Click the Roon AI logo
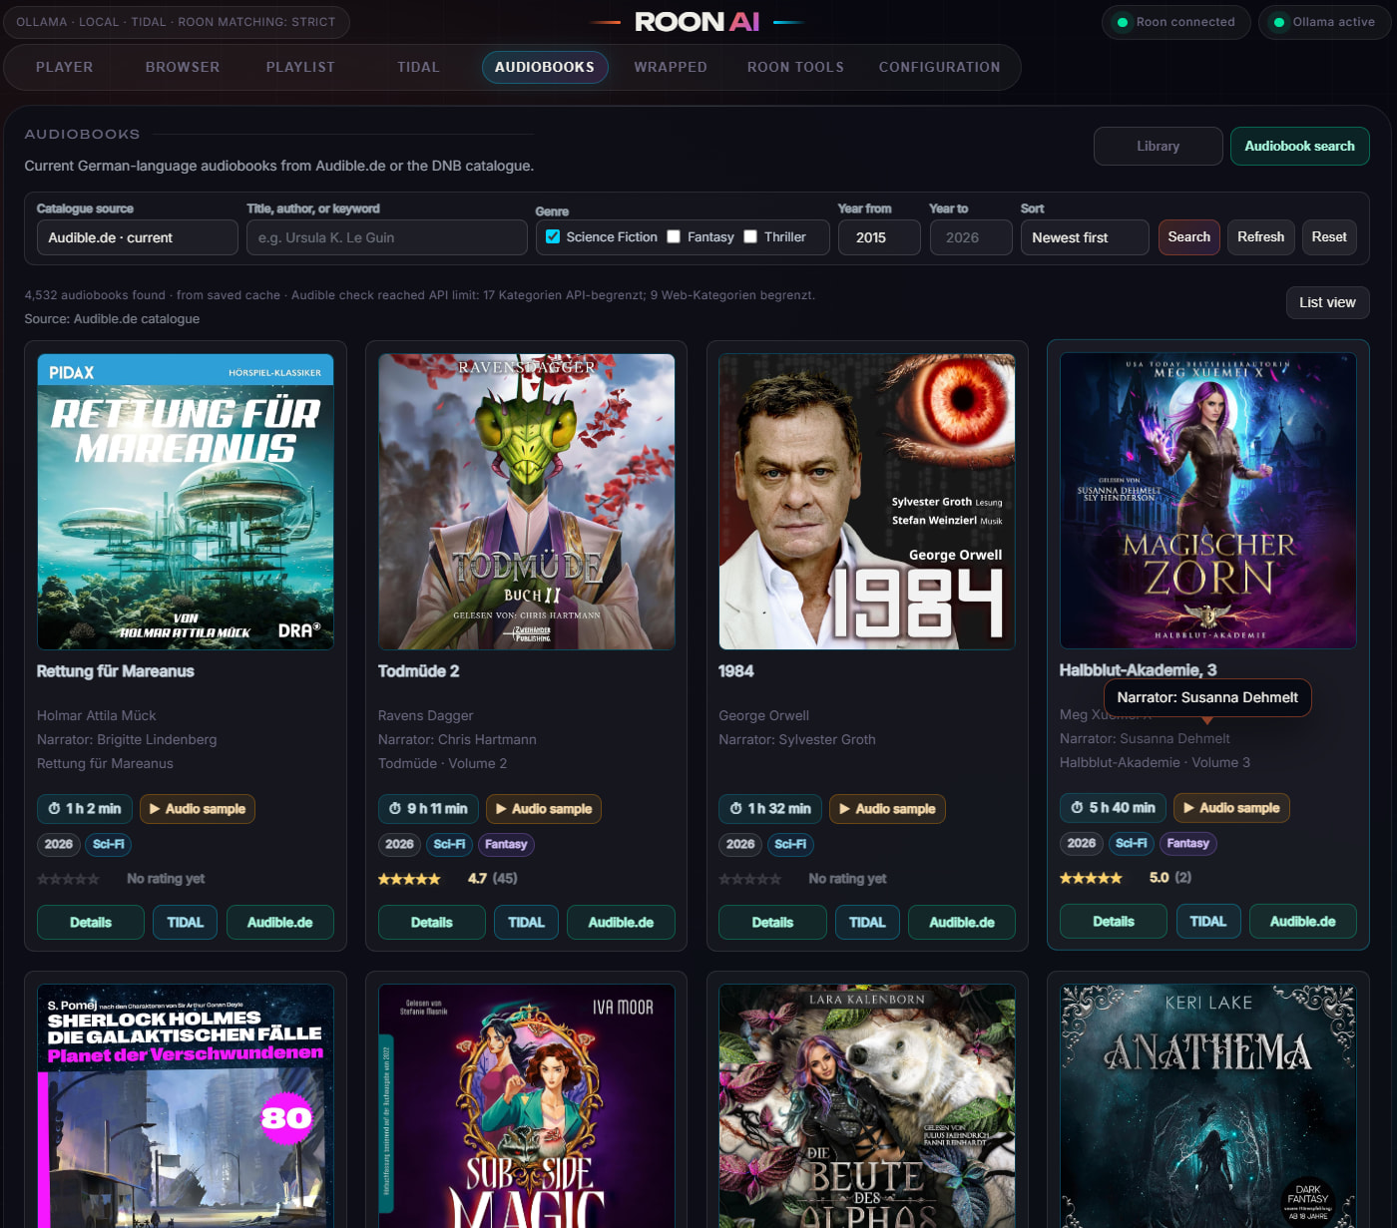 pyautogui.click(x=697, y=22)
